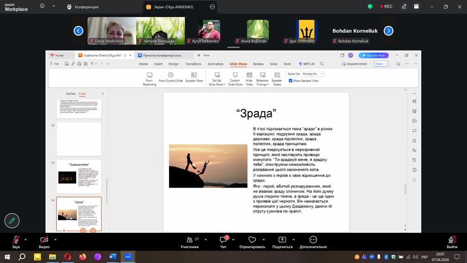Open Custom Slide Show tool
Viewport: 467px width, 263px height.
[235, 75]
